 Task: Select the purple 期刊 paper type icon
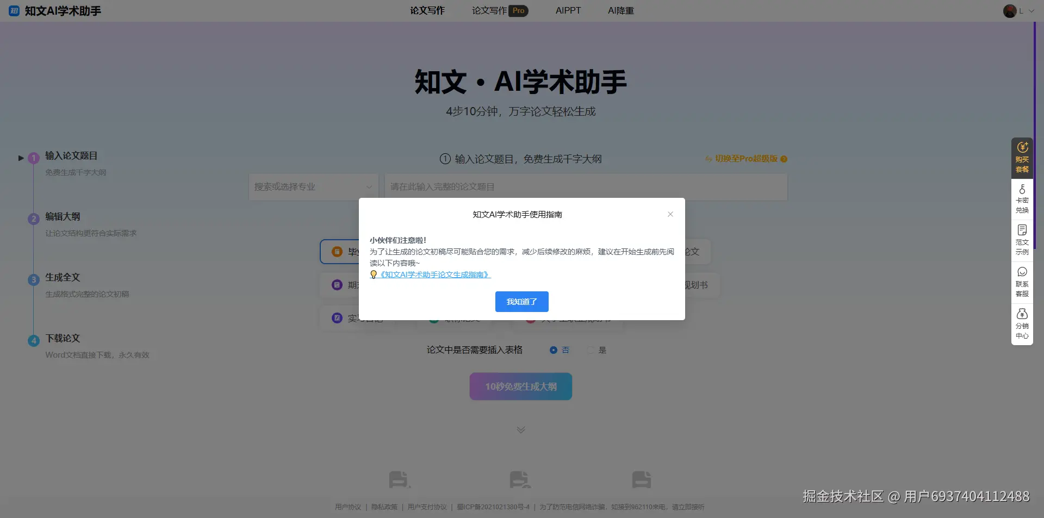336,284
